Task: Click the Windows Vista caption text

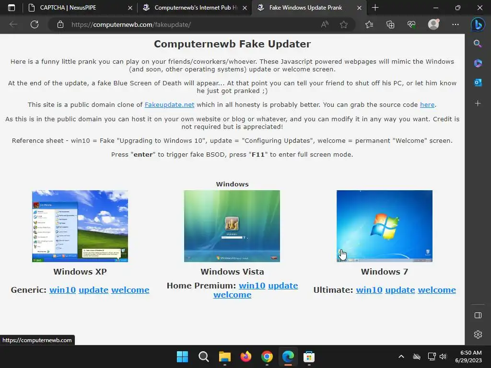Action: (x=233, y=272)
